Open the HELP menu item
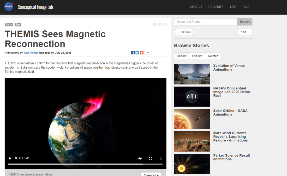Screen dimensions: 287x176 pyautogui.click(x=234, y=7)
